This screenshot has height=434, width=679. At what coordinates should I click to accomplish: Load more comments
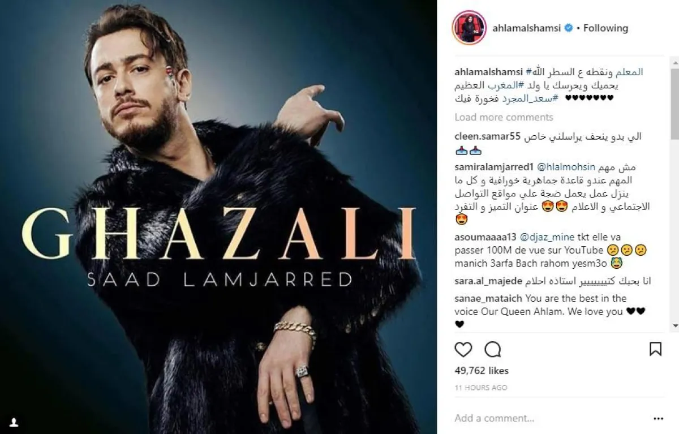tap(504, 117)
